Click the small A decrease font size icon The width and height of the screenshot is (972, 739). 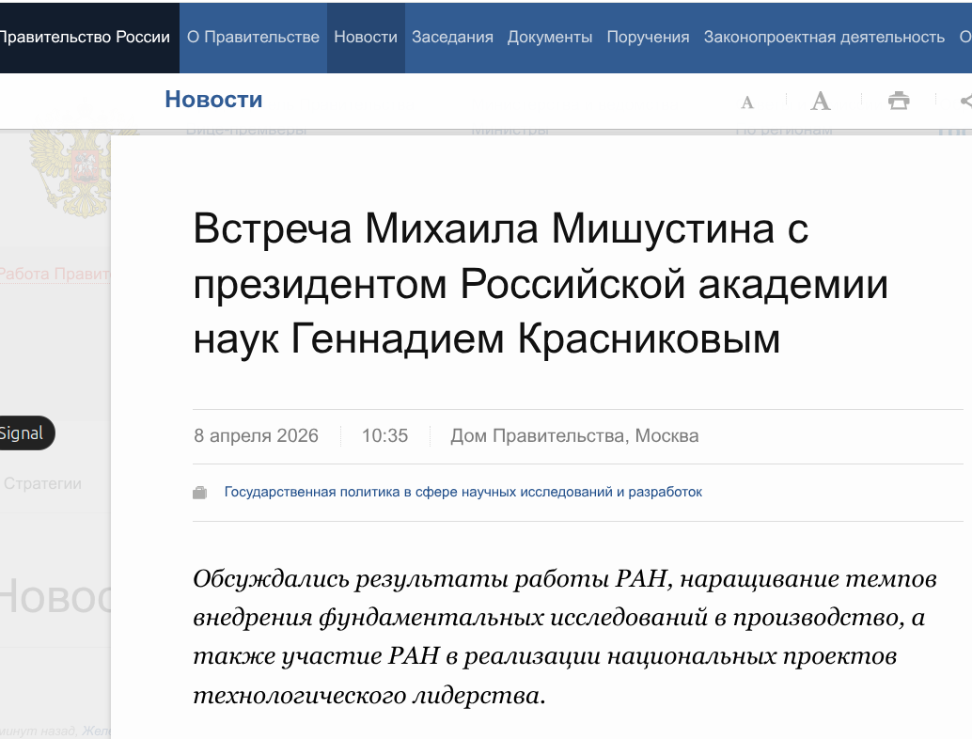tap(747, 102)
